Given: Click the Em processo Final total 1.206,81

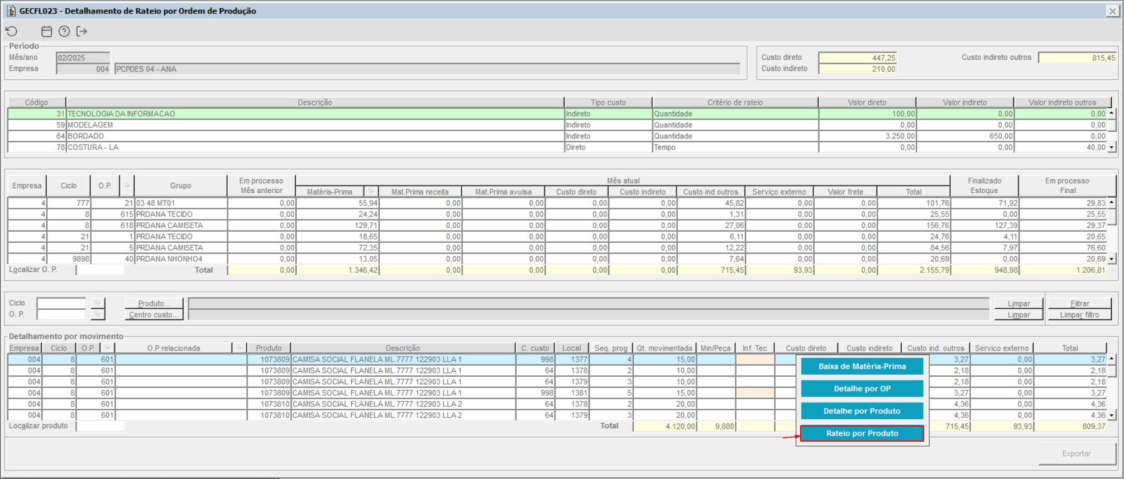Looking at the screenshot, I should [1063, 270].
